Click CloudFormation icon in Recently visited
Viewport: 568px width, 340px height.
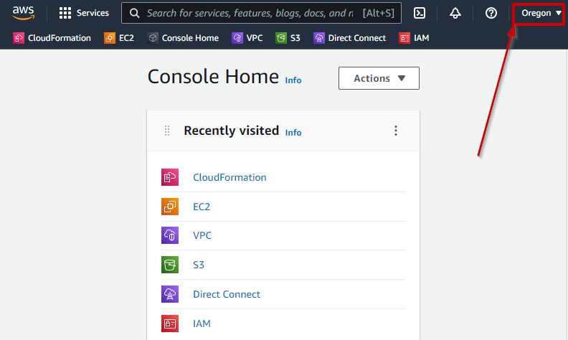170,177
